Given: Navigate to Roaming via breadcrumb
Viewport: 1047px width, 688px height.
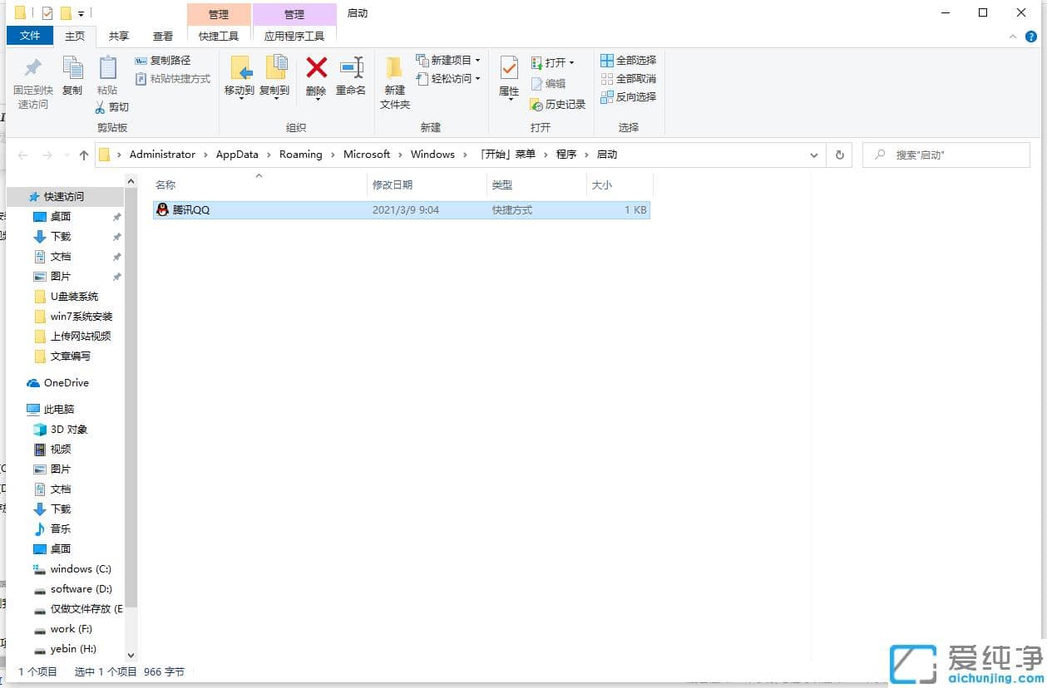Looking at the screenshot, I should [x=302, y=155].
